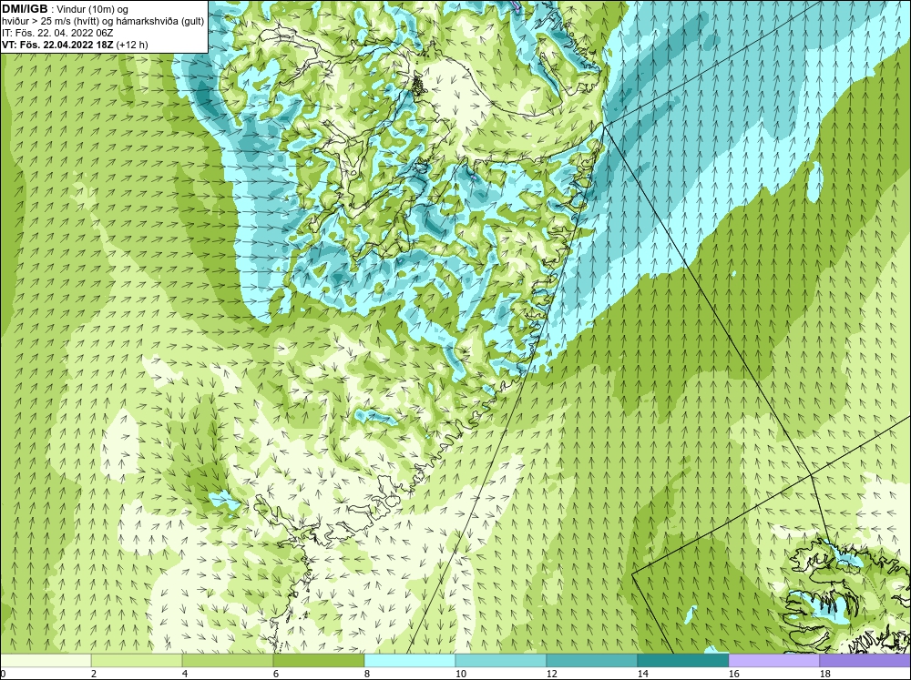
Task: Click the 10–12 m/s turquoise legend swatch
Action: point(501,660)
